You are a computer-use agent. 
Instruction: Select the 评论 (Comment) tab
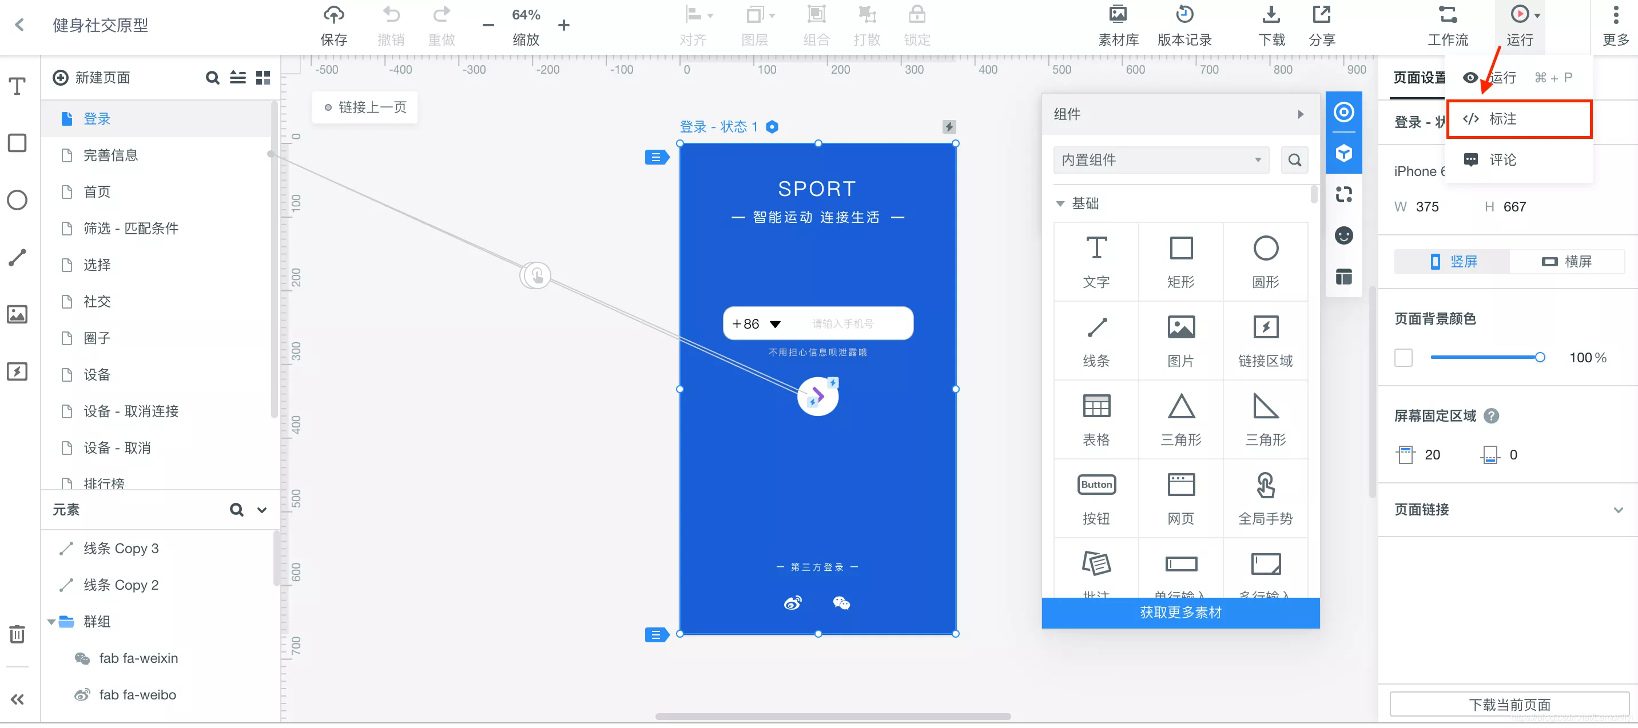1501,159
